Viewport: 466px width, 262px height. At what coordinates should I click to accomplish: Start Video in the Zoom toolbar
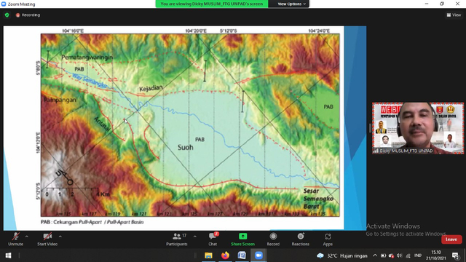47,239
